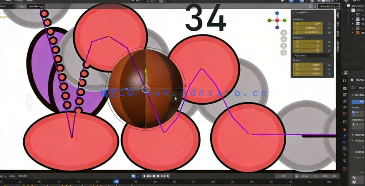Viewport: 365px width, 186px height.
Task: Open the Render Properties tab in the Properties editor
Action: (x=345, y=88)
